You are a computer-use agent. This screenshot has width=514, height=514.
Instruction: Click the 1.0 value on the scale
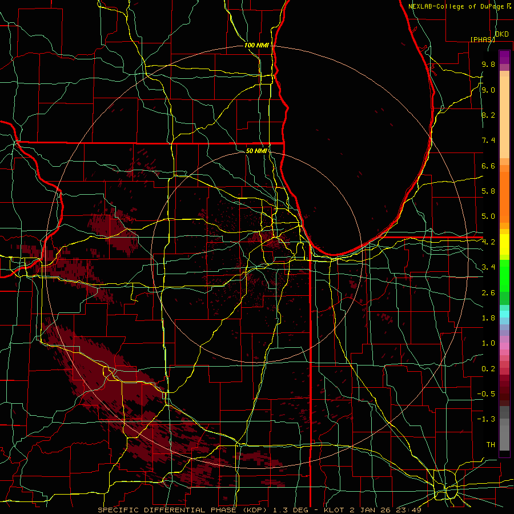[488, 343]
